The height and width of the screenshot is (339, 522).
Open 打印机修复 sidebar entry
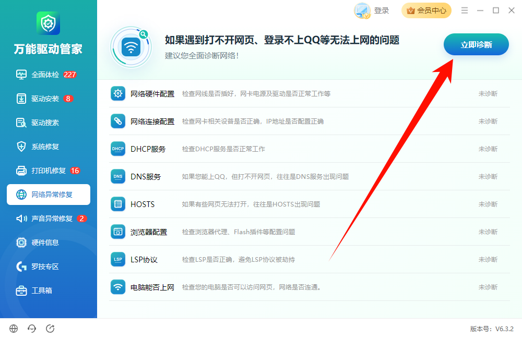tap(48, 171)
